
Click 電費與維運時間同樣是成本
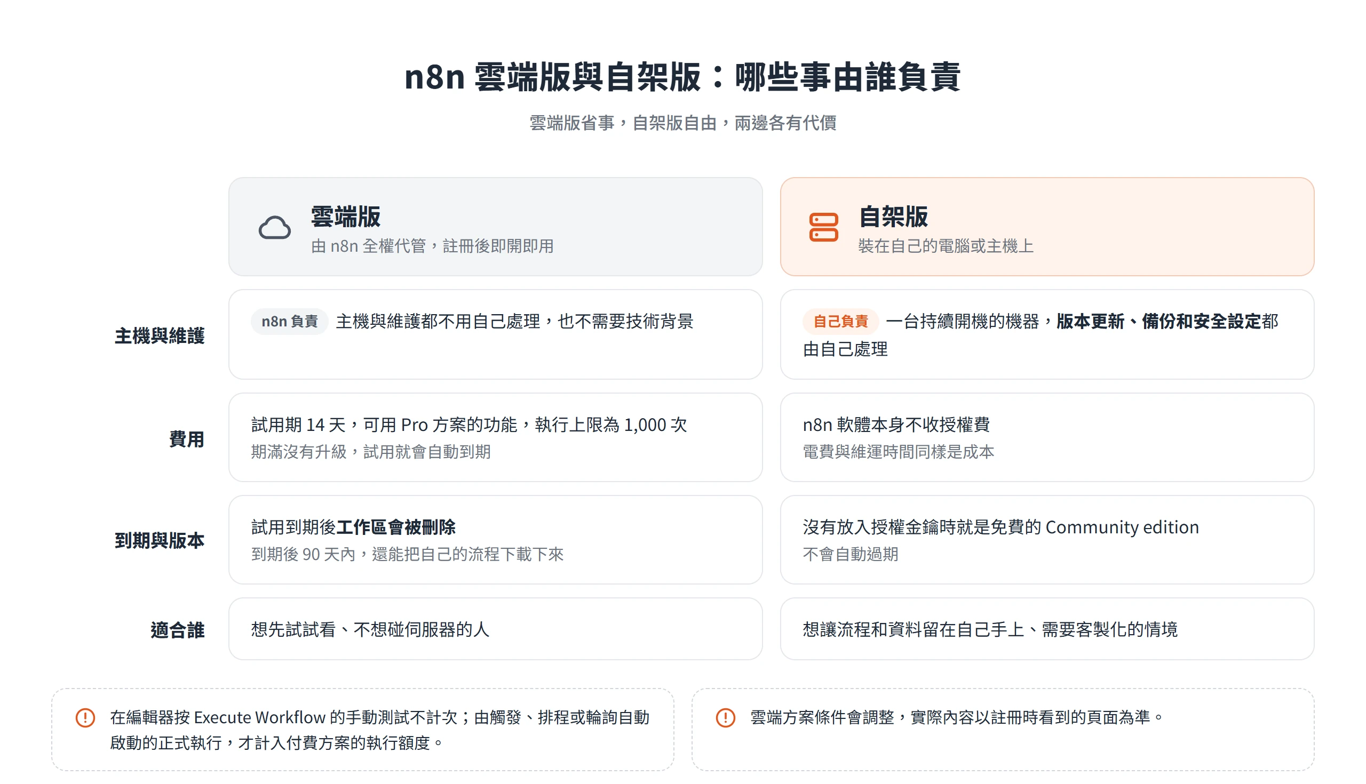pos(898,452)
